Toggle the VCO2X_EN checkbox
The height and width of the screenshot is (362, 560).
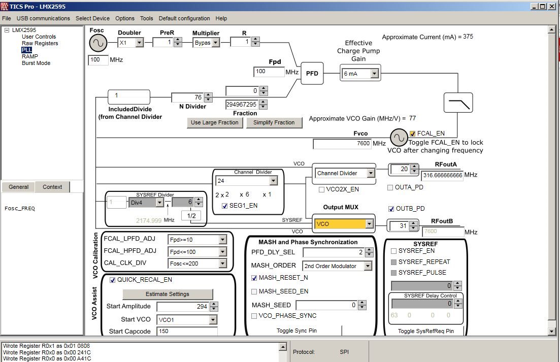click(321, 189)
